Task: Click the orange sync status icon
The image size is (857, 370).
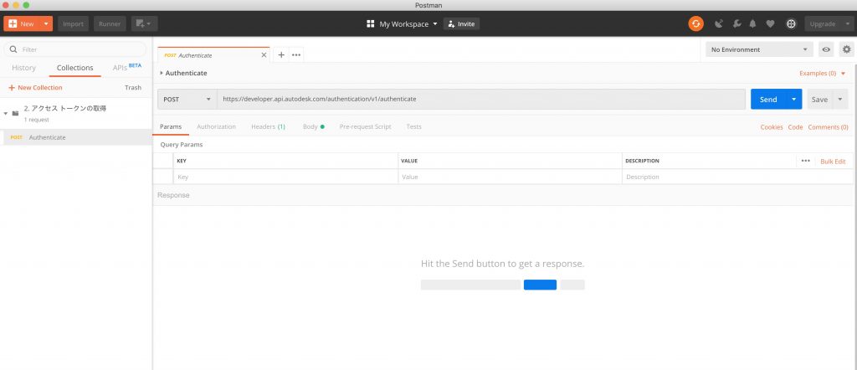Action: [695, 23]
